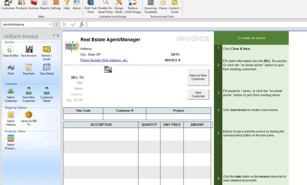
Task: Open the Customers ribbon button
Action: click(8, 5)
